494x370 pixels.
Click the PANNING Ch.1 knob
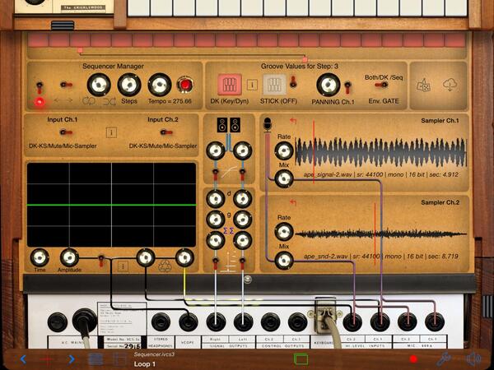point(329,85)
